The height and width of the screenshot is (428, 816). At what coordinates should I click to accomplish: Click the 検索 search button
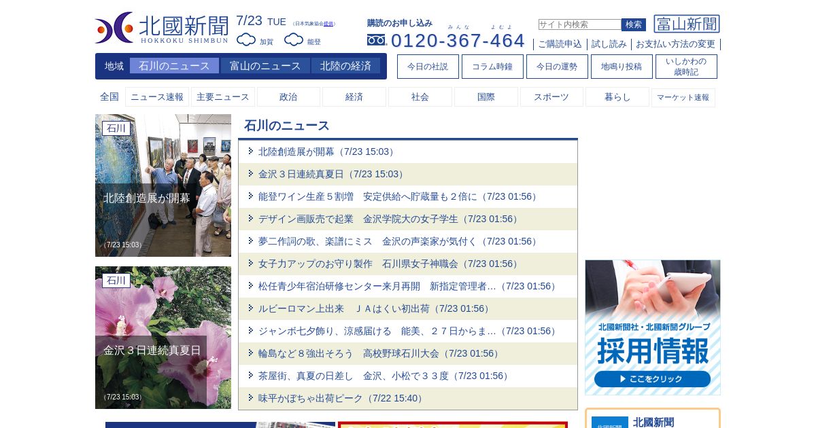pos(634,24)
